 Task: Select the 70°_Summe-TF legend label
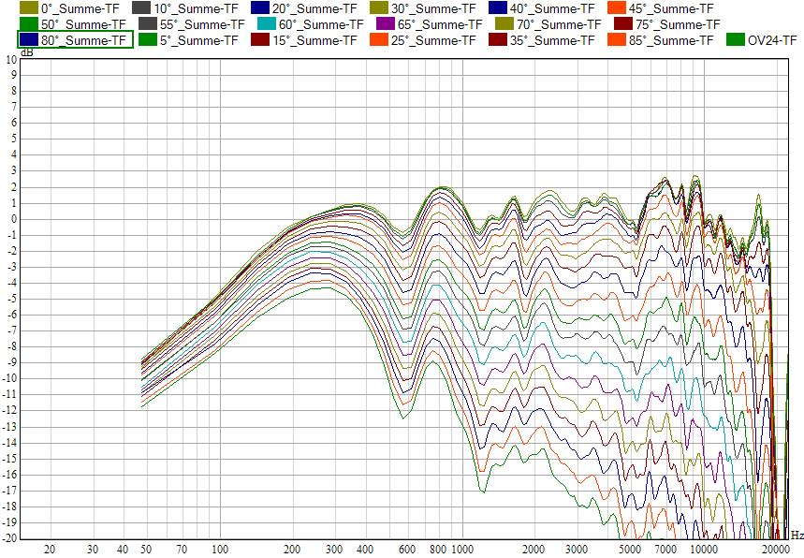pos(559,24)
